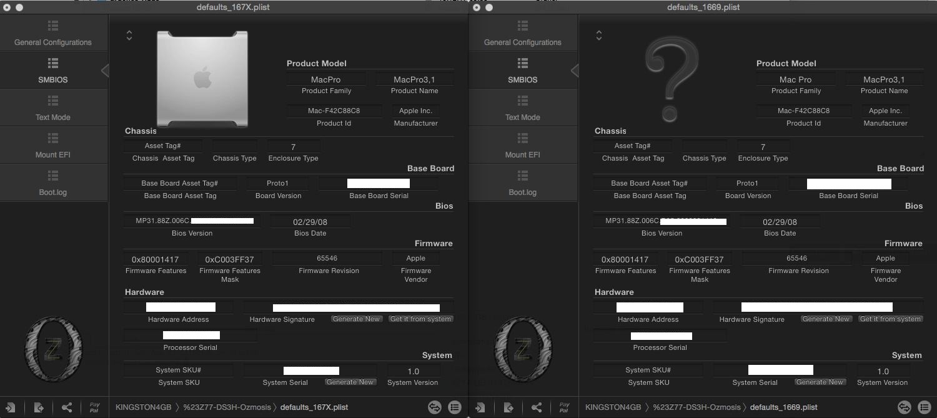Click the export icon in defaults_1669 window
The height and width of the screenshot is (418, 937).
point(508,407)
